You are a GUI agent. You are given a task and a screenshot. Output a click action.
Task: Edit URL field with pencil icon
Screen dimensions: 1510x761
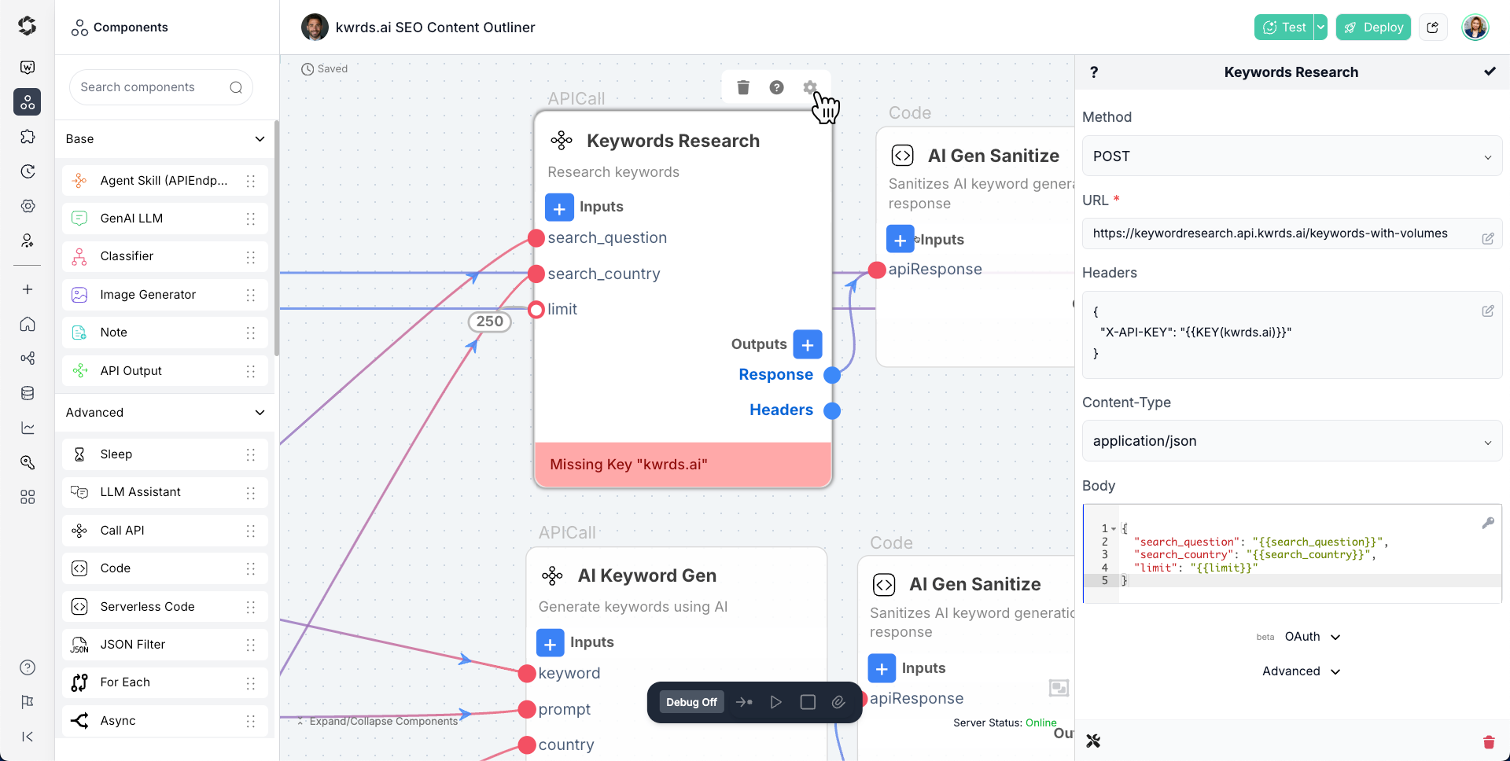coord(1488,238)
